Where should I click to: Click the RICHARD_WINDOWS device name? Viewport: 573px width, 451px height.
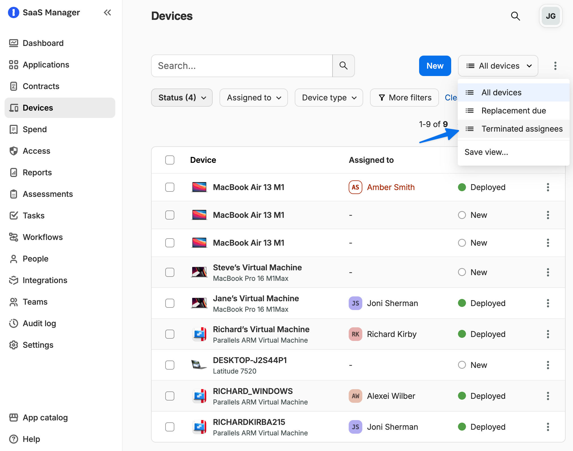(x=253, y=391)
